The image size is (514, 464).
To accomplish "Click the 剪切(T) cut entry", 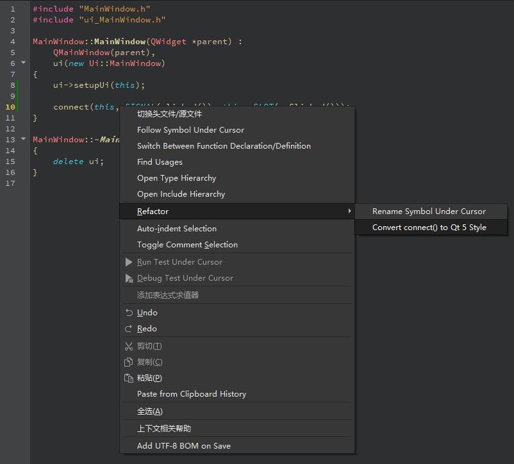I will [237, 346].
